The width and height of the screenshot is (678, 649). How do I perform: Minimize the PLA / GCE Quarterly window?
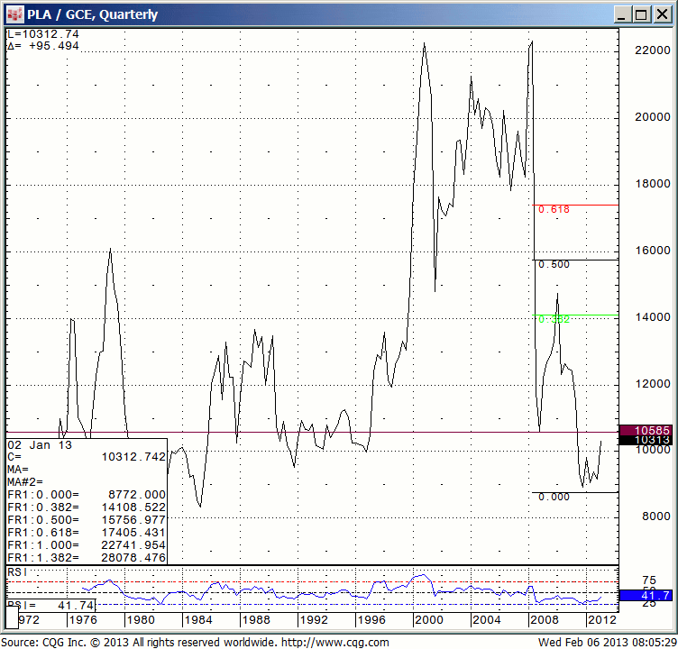621,14
